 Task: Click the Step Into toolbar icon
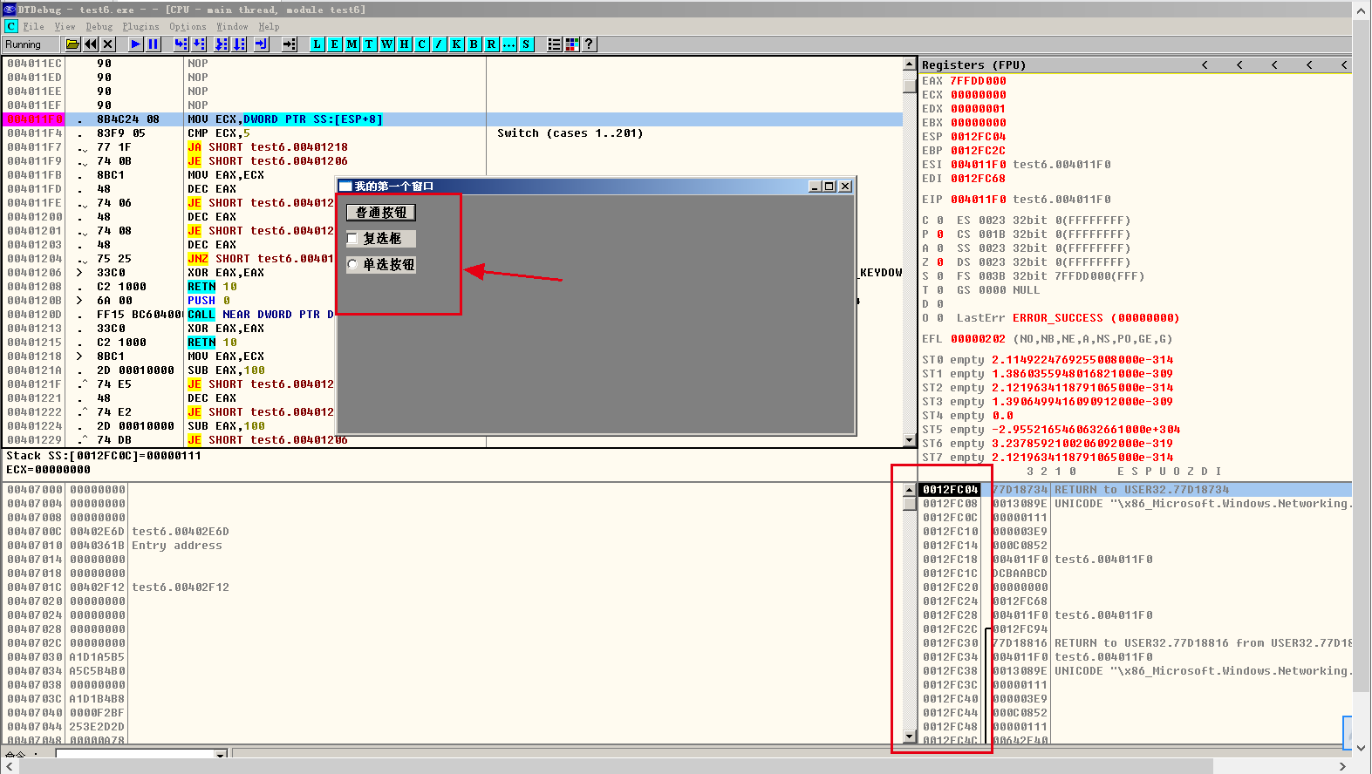tap(181, 44)
